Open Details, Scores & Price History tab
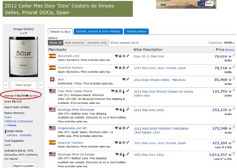237x168 pixels. [x=98, y=31]
